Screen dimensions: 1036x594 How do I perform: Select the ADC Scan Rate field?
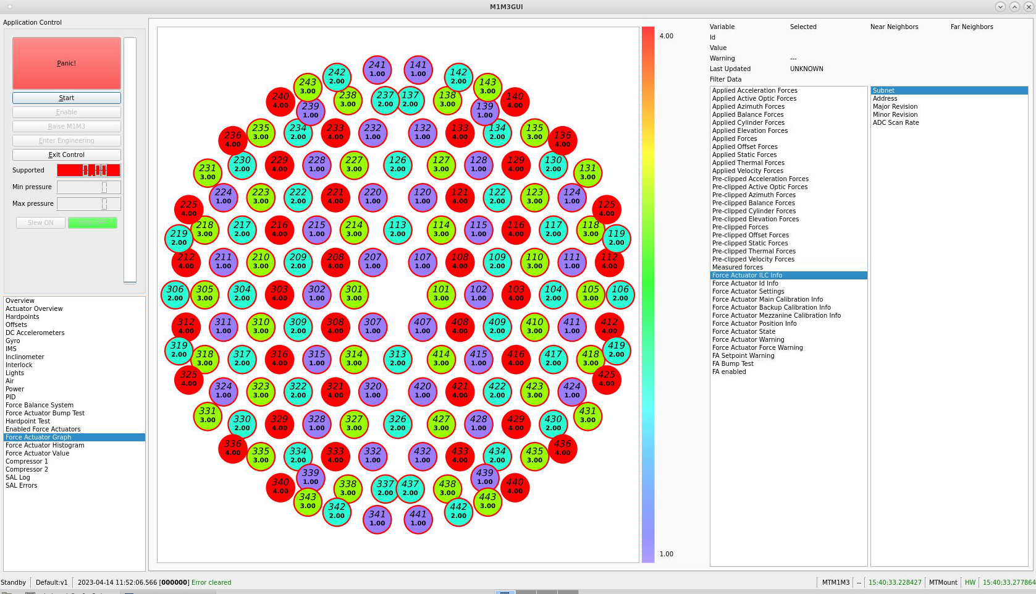950,122
